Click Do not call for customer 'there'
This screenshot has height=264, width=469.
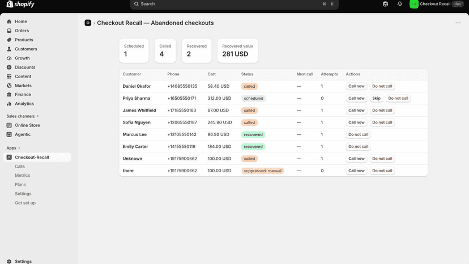click(x=382, y=171)
